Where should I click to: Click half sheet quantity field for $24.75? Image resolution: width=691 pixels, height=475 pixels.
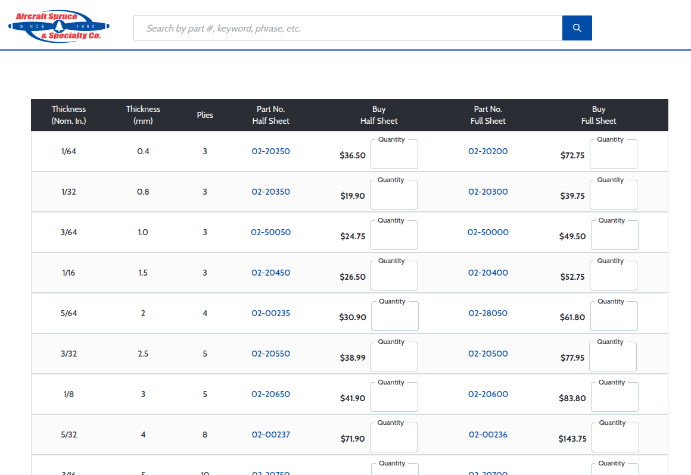tap(394, 236)
